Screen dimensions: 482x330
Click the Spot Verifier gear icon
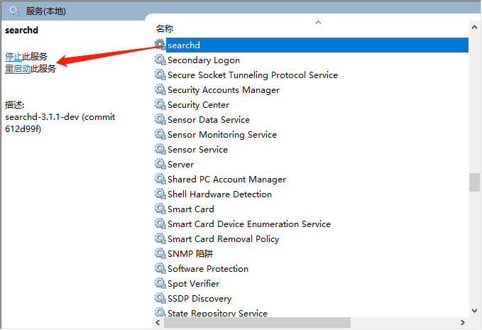160,284
